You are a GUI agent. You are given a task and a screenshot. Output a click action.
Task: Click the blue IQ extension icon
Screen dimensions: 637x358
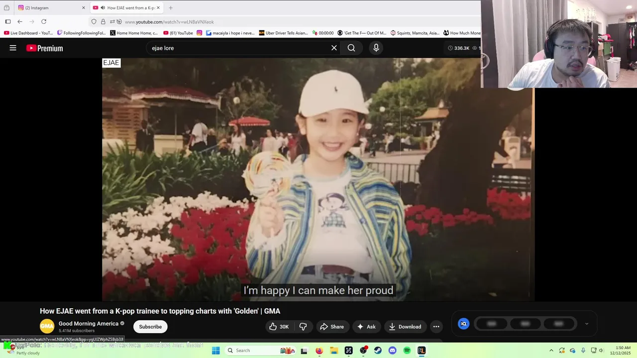pos(463,324)
